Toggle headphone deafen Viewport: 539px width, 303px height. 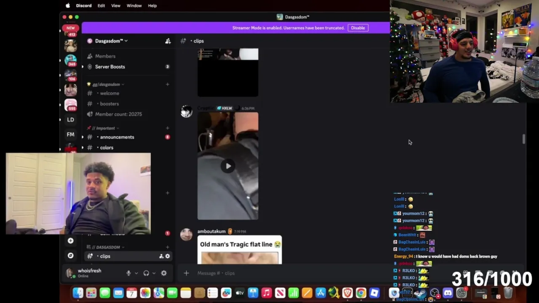coord(146,273)
